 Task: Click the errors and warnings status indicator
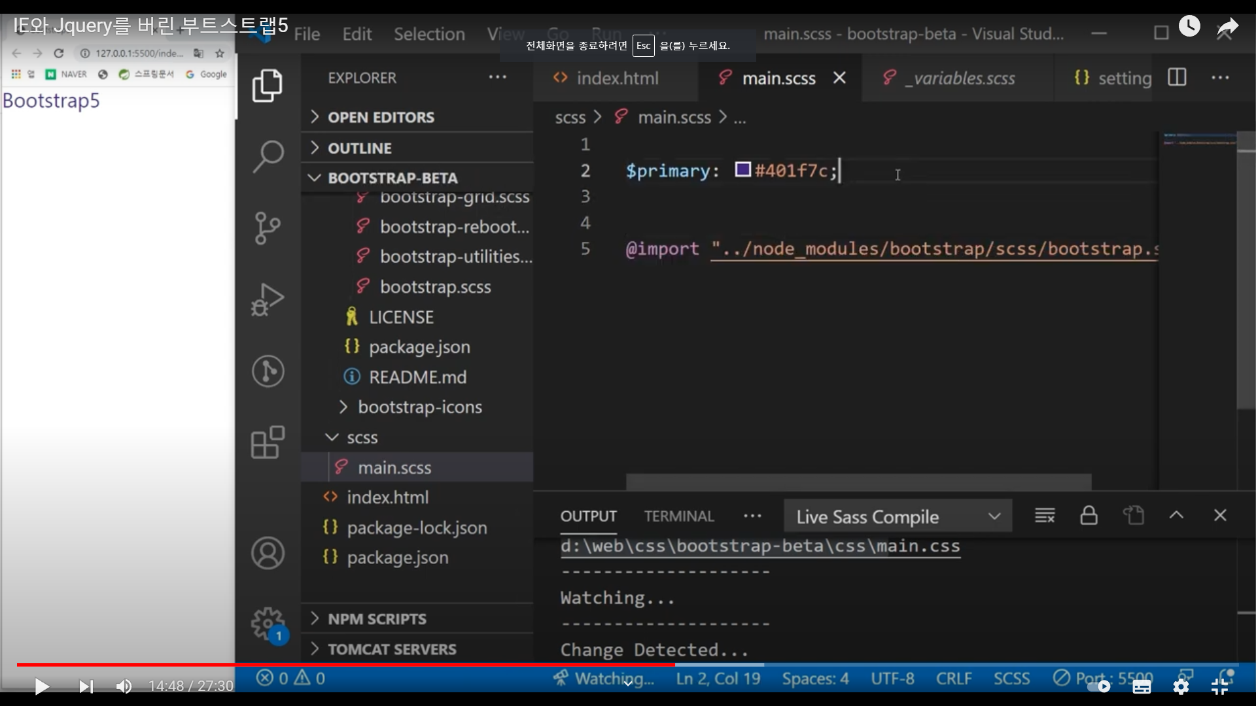[290, 678]
